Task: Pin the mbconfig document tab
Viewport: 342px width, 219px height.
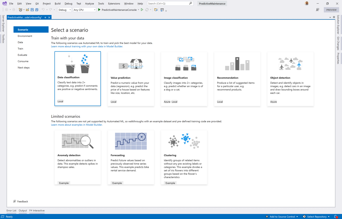Action: click(45, 17)
